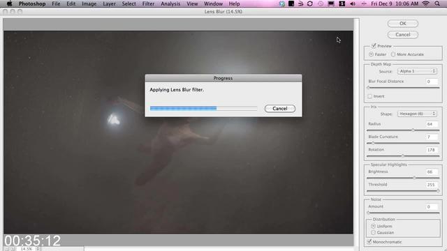Cancel the Lens Blur progress

(279, 109)
